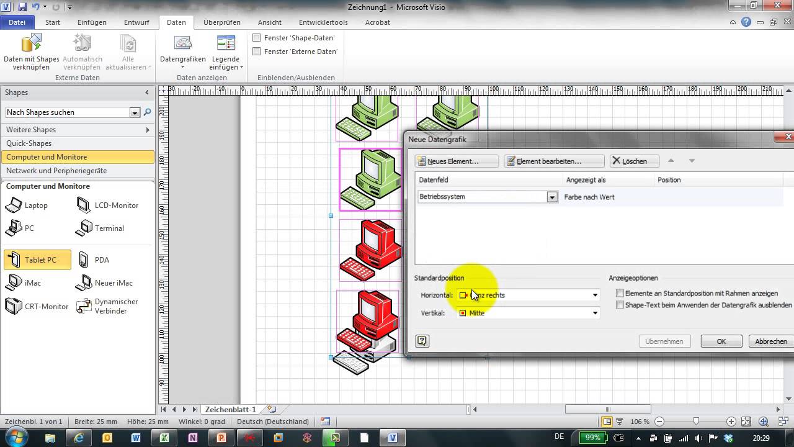Check Elemente an Standardposition mit Rahmen anzeigen
Viewport: 794px width, 447px height.
coord(620,293)
